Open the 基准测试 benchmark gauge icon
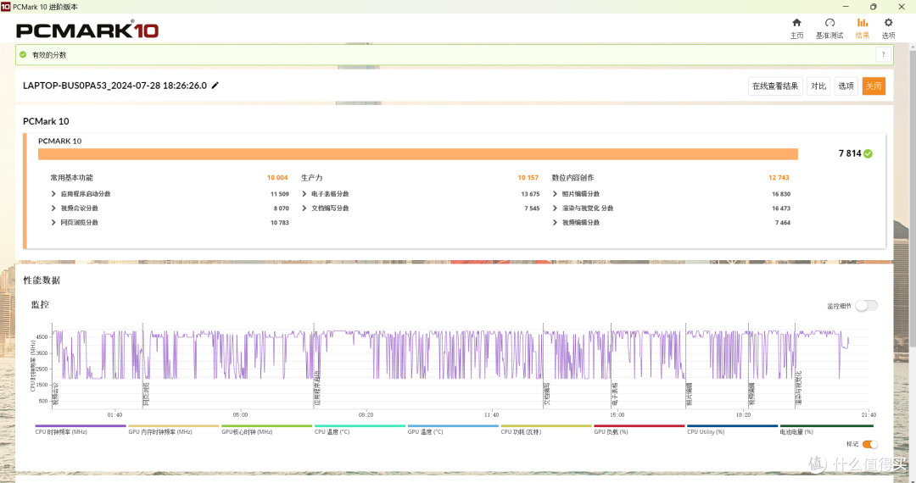Viewport: 916px width, 483px height. (x=829, y=23)
